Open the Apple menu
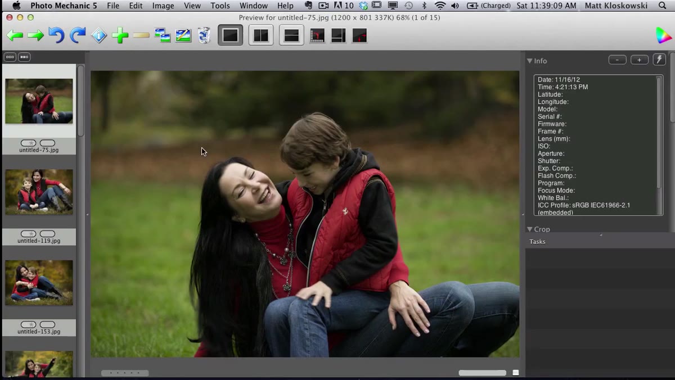Viewport: 675px width, 380px height. [16, 6]
